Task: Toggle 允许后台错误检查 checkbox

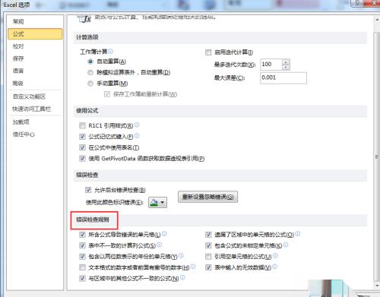Action: (88, 190)
